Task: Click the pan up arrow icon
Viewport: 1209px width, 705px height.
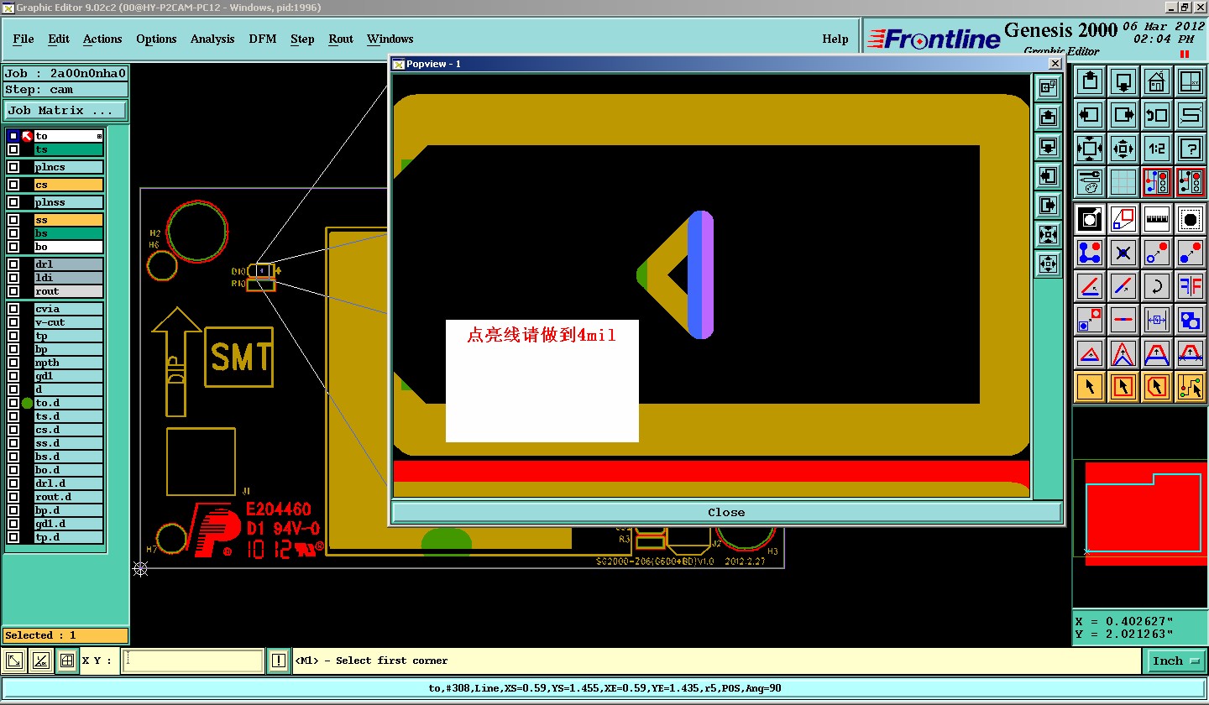Action: click(x=1090, y=82)
